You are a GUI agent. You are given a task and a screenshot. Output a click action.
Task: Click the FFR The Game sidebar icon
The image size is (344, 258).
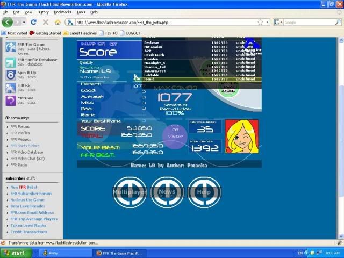click(x=10, y=47)
